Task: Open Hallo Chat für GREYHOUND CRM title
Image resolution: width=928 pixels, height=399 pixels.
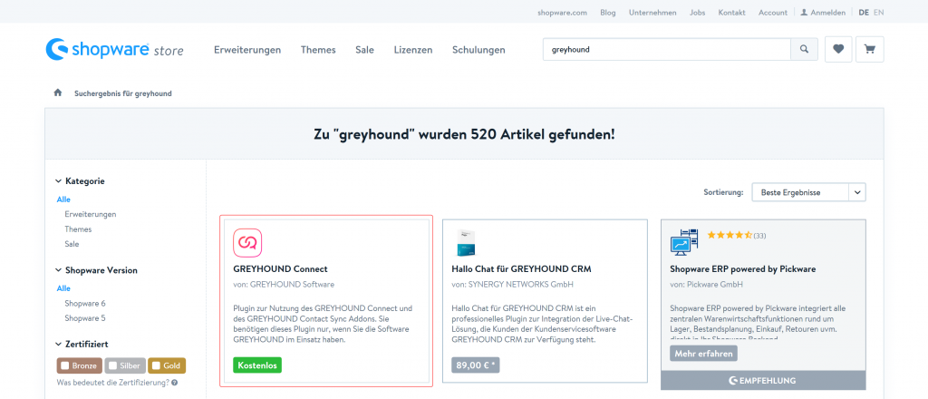Action: tap(521, 268)
